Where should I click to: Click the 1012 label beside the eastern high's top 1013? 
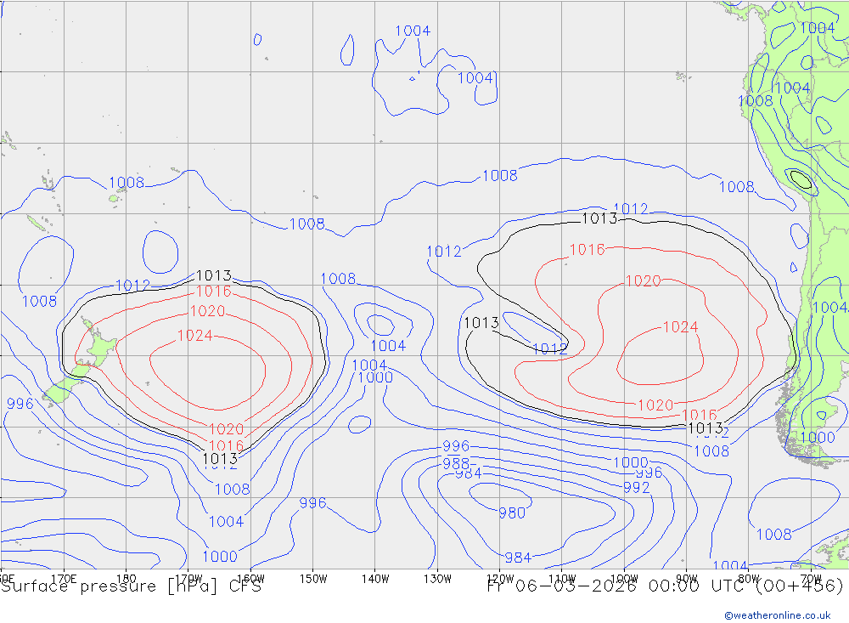click(x=631, y=209)
